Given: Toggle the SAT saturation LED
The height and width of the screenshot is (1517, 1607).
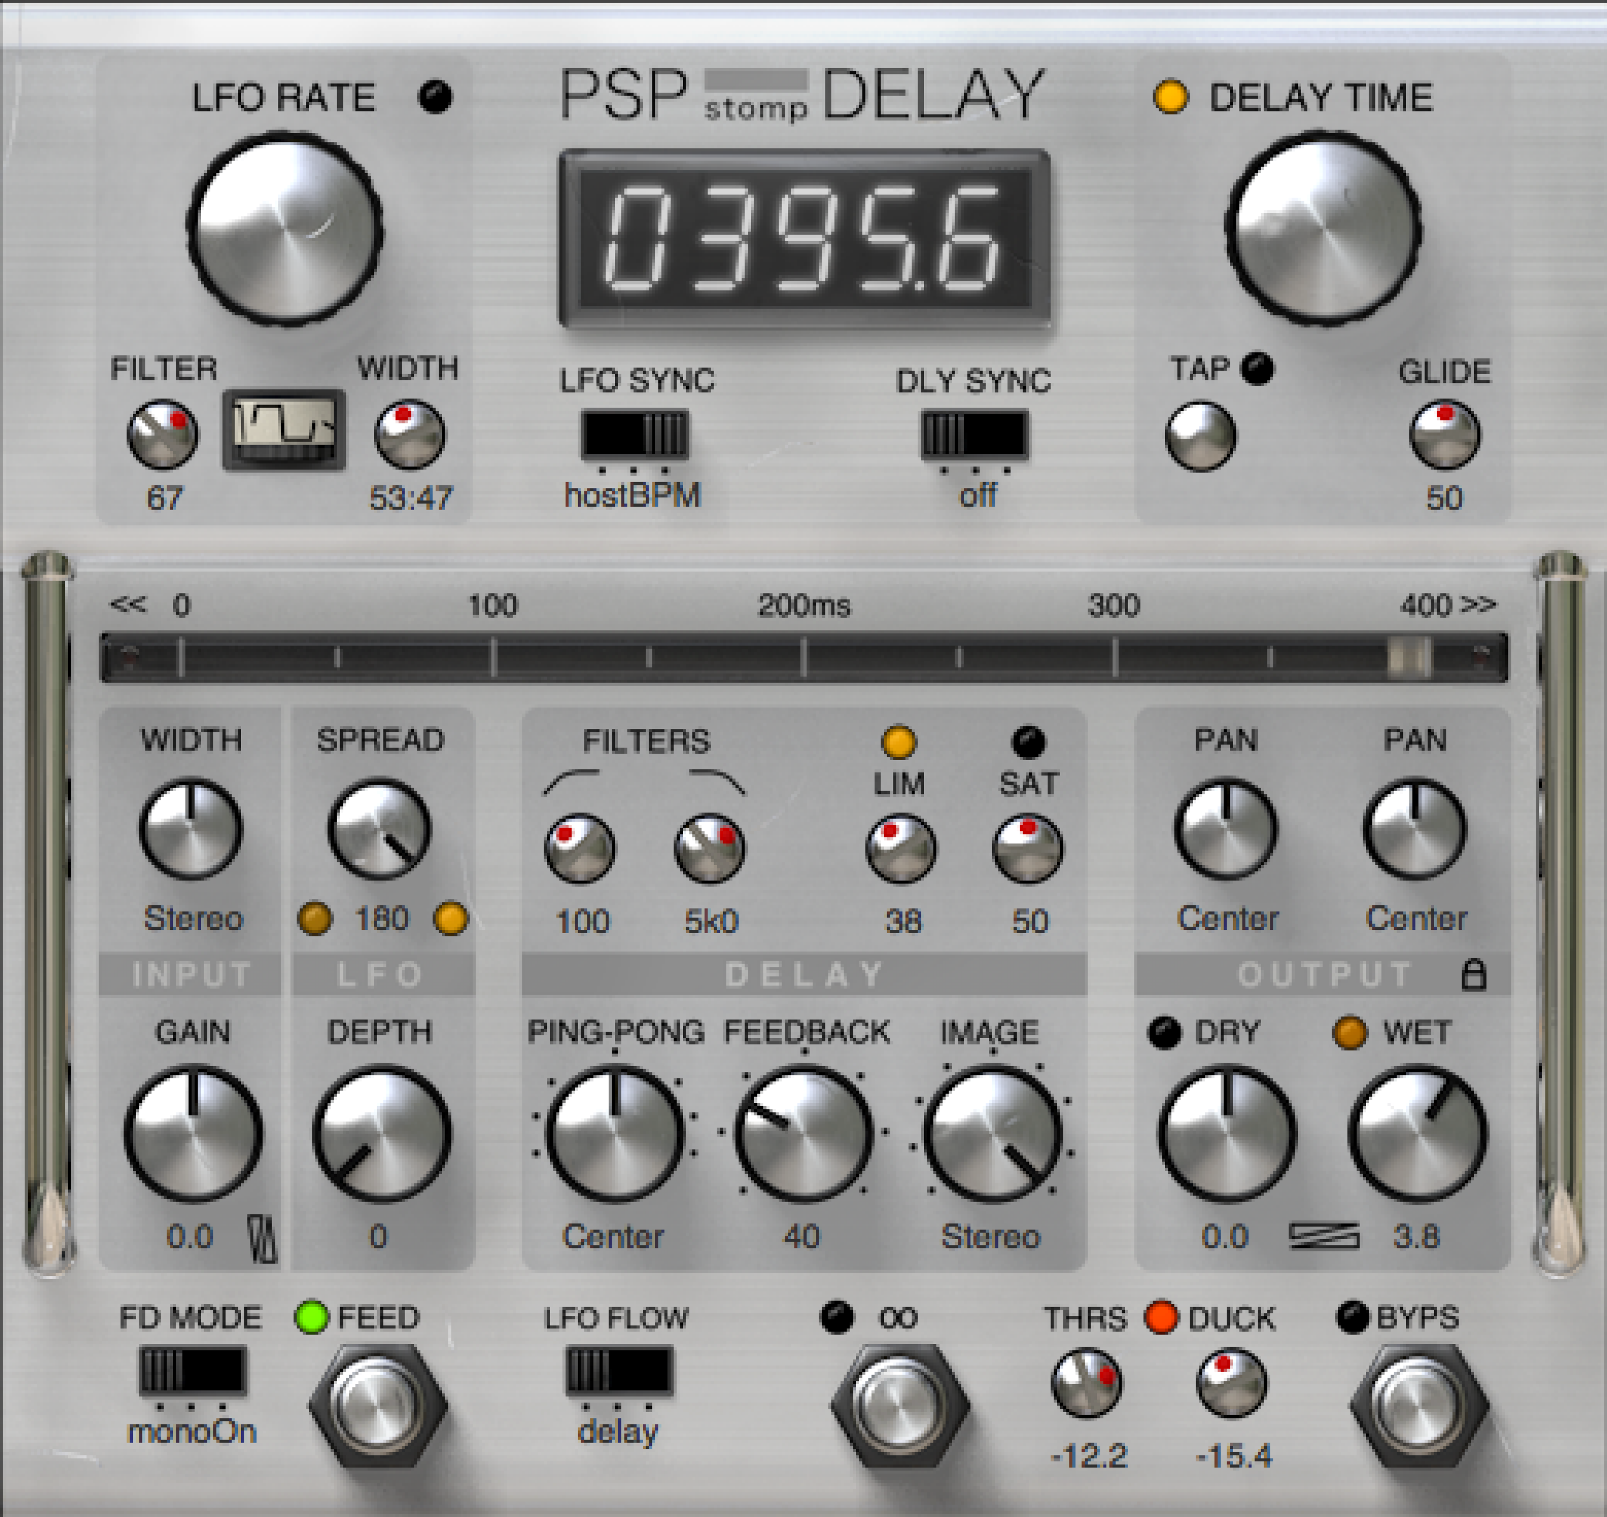Looking at the screenshot, I should pyautogui.click(x=1030, y=740).
